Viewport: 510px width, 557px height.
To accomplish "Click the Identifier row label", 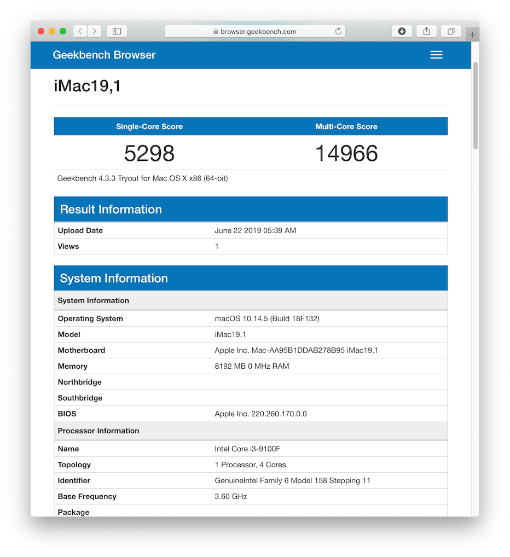I will pos(74,480).
